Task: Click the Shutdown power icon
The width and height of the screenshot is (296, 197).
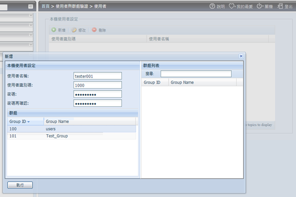Action: [x=259, y=6]
